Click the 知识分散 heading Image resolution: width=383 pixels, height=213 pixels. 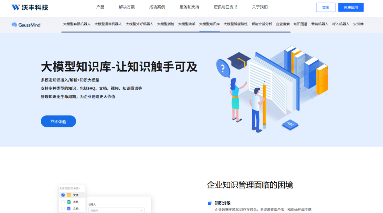[223, 203]
